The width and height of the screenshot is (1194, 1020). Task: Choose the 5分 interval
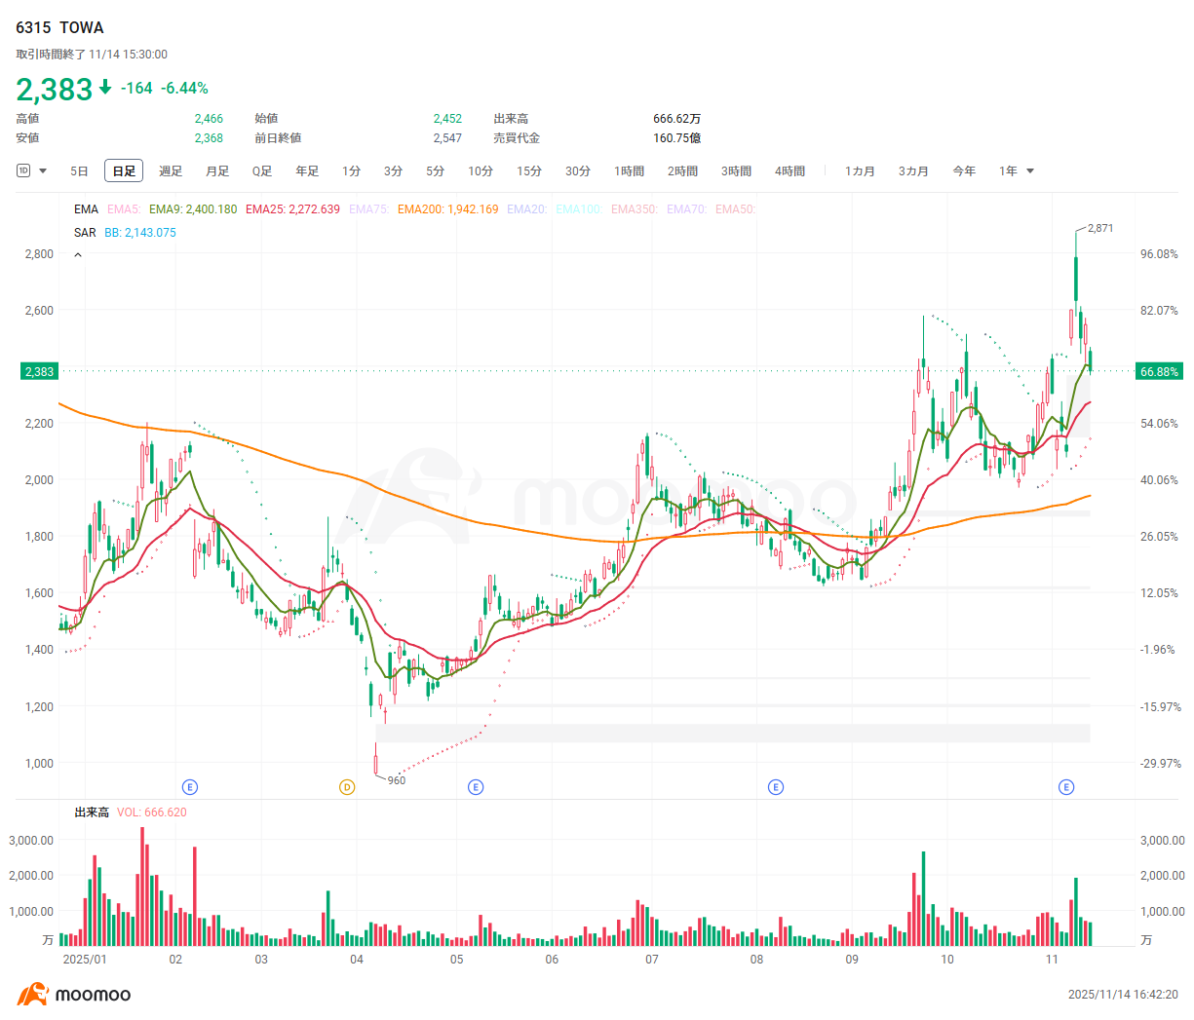(436, 171)
